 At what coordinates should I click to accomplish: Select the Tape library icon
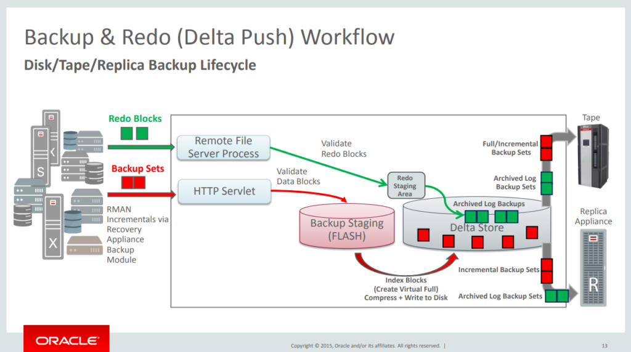pos(592,155)
